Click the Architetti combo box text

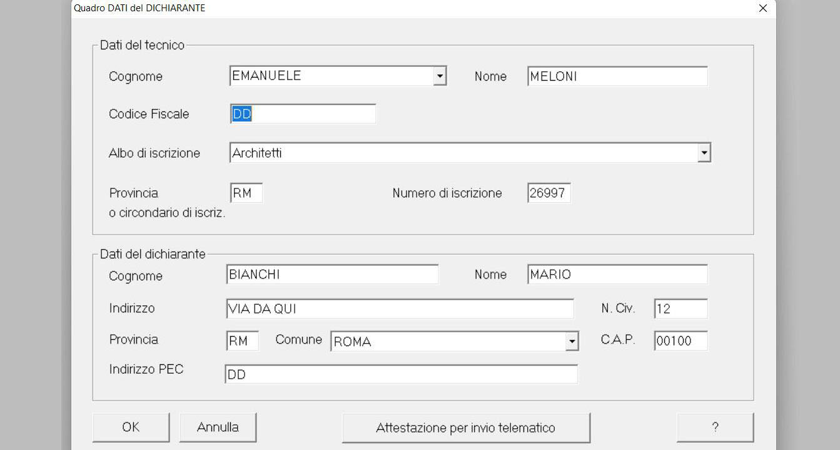(x=463, y=153)
